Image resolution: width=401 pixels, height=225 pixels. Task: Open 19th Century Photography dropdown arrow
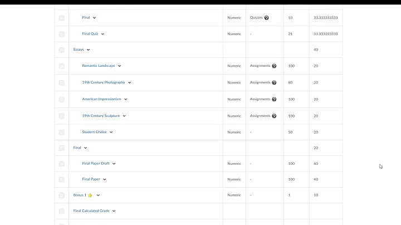(x=129, y=82)
